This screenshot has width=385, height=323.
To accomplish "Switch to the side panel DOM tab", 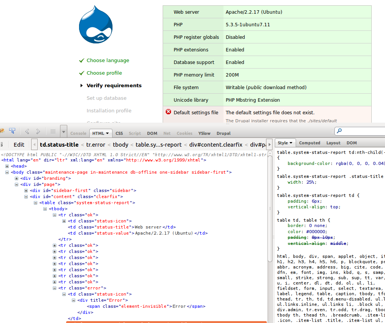I will 352,143.
